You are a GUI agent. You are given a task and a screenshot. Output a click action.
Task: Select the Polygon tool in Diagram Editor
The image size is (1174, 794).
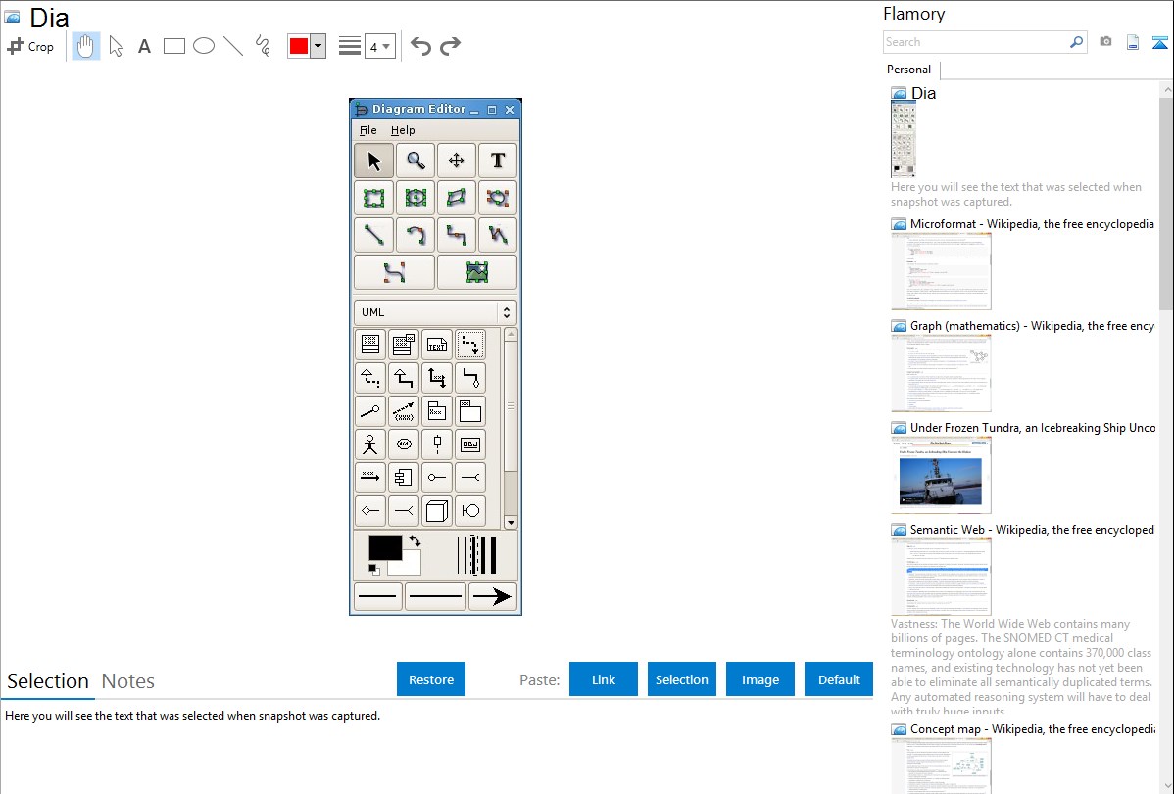[x=456, y=198]
